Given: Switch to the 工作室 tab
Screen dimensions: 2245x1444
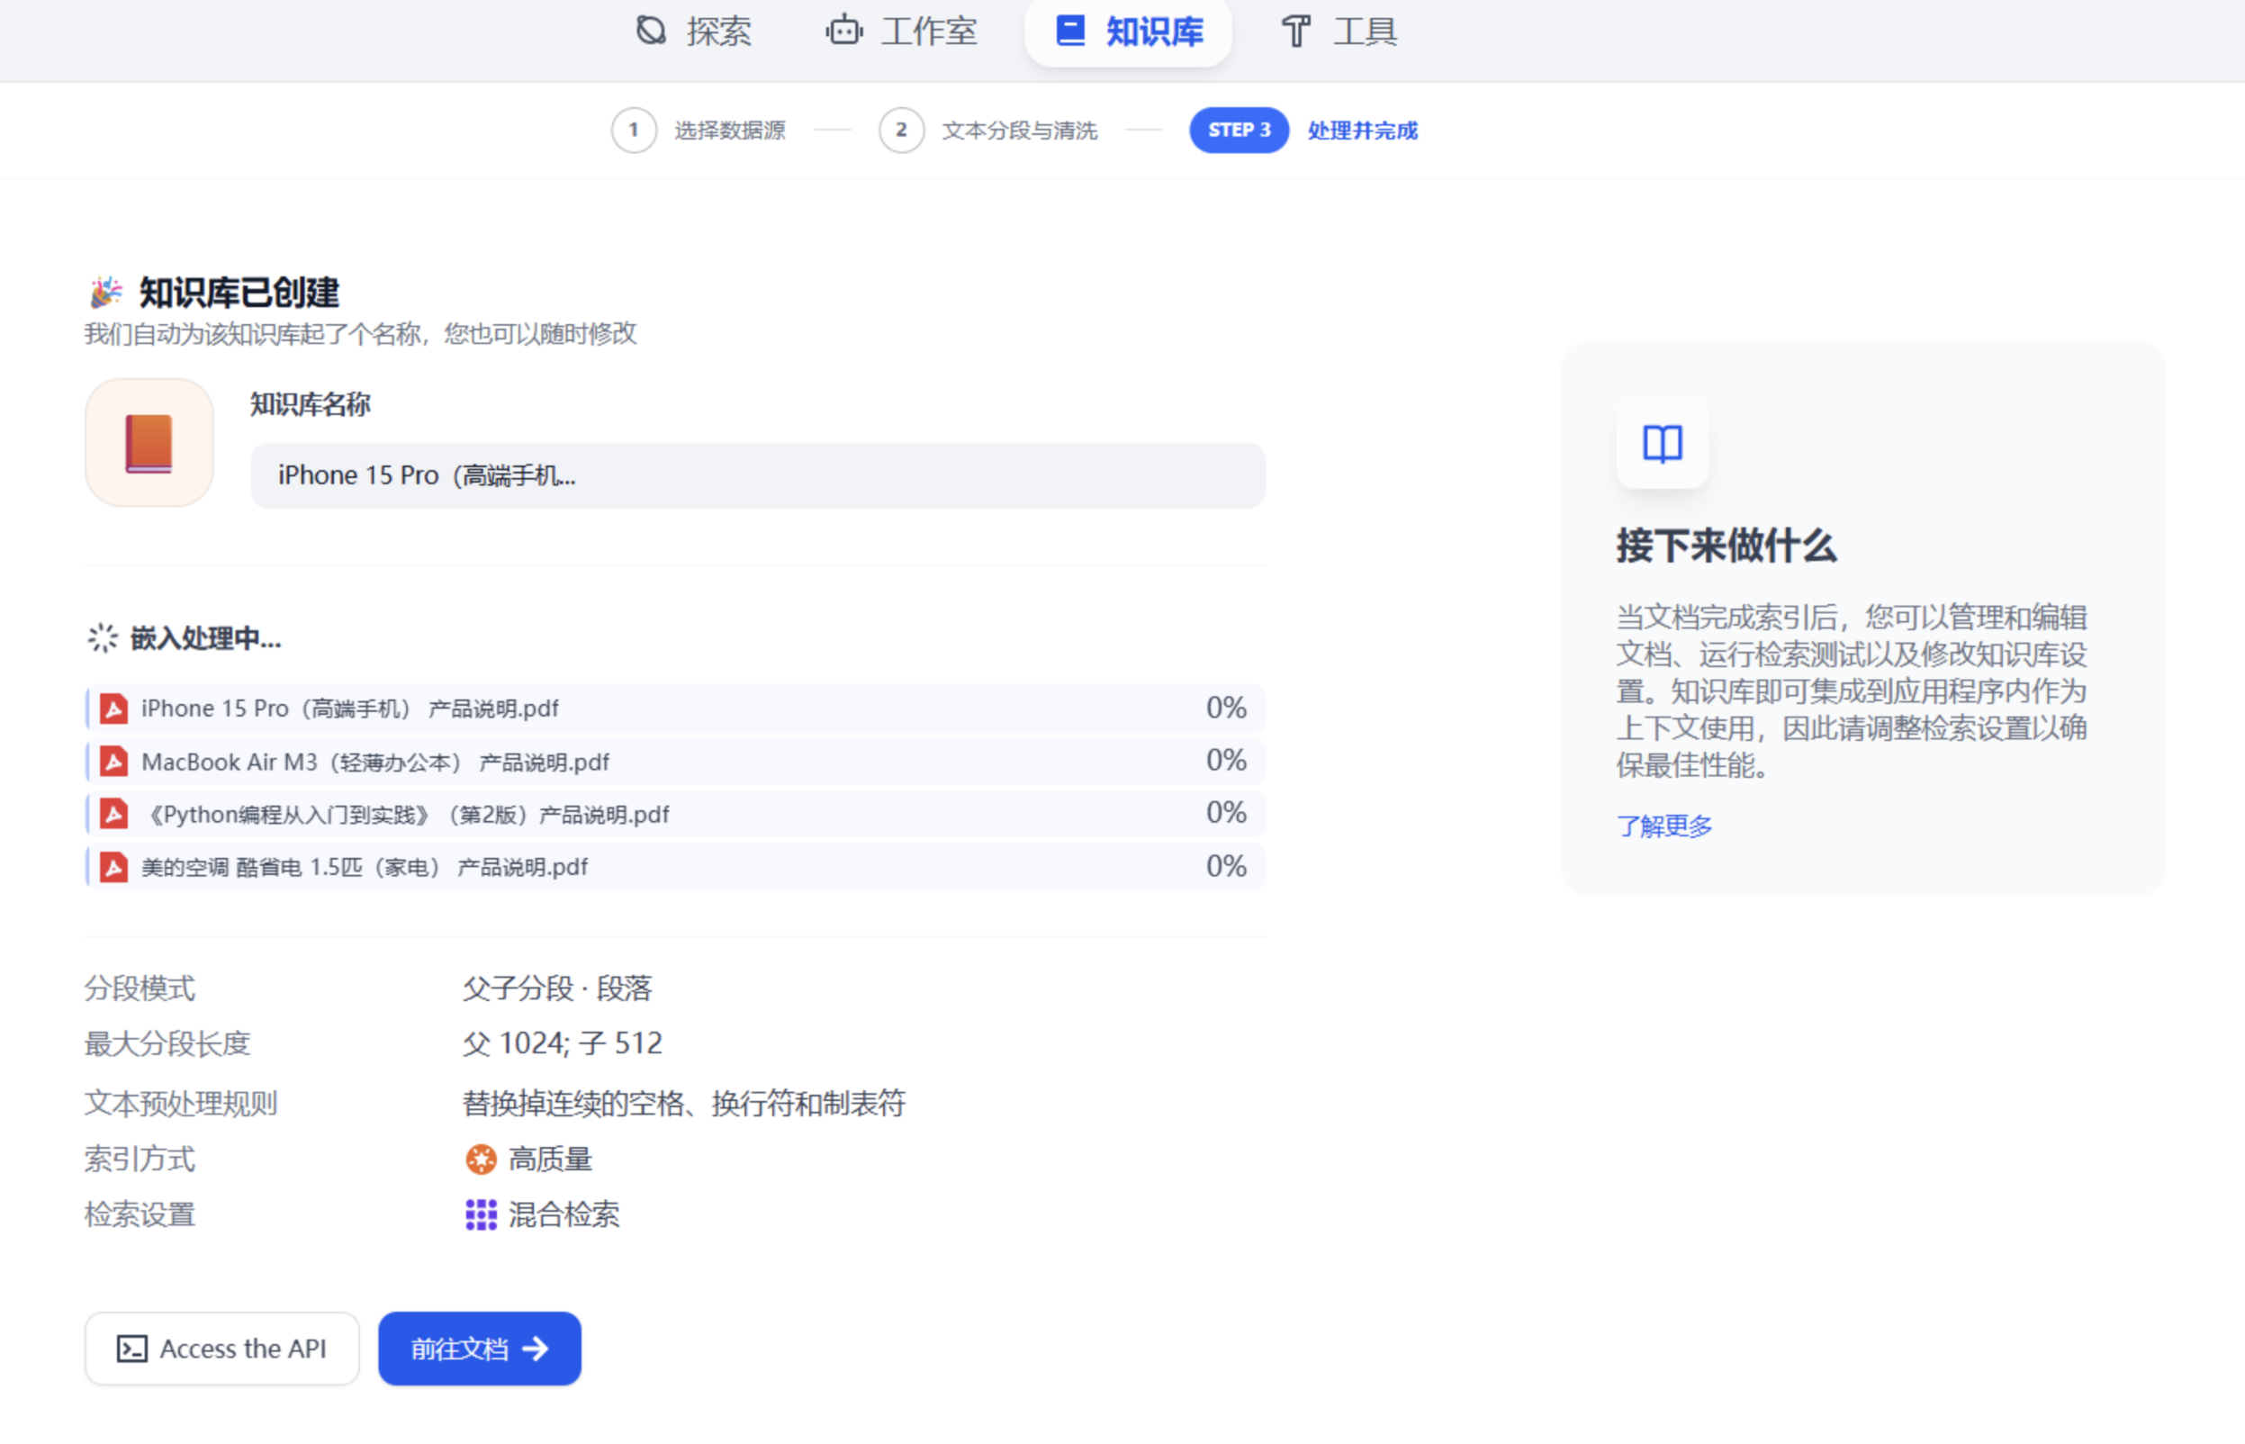Looking at the screenshot, I should (901, 32).
